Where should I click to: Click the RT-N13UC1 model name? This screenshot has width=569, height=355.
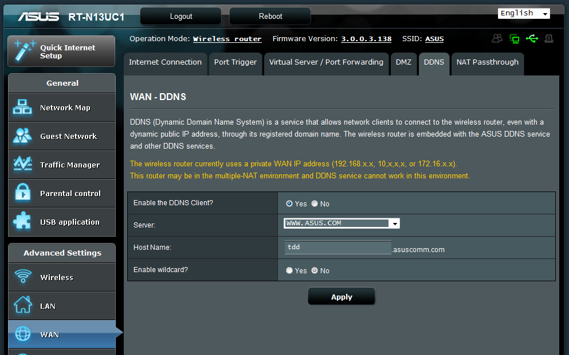point(96,17)
